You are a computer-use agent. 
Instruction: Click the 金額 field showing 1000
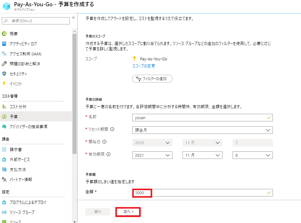[202, 193]
